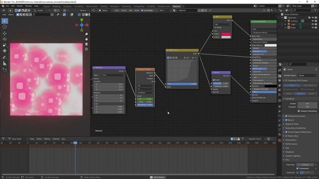This screenshot has width=319, height=179.
Task: Toggle Invert checkbox on Bump node
Action: [x=214, y=80]
